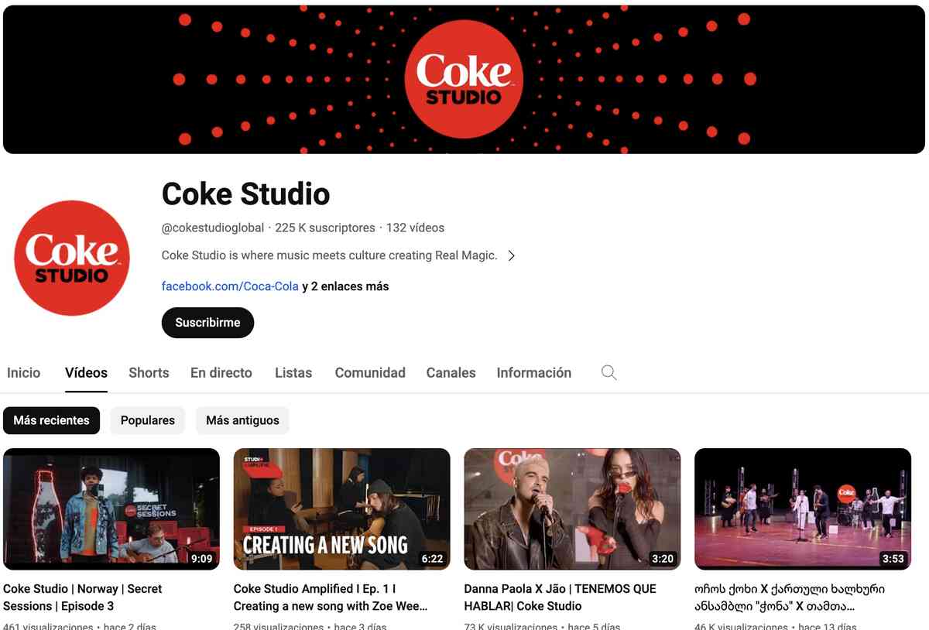Switch to the Shorts tab

[149, 373]
